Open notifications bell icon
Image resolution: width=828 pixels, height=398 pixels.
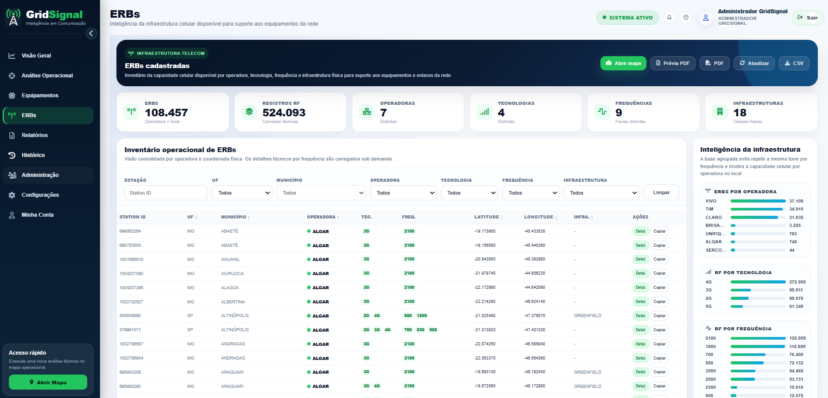pos(669,18)
